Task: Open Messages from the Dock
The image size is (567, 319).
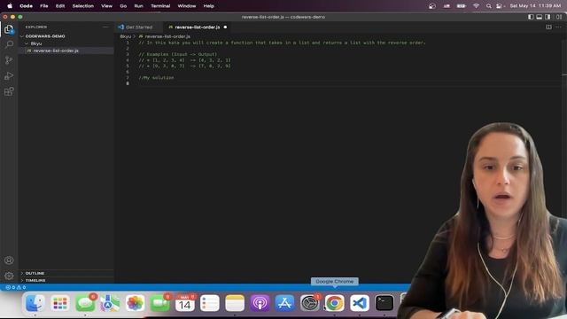Action: [x=85, y=303]
